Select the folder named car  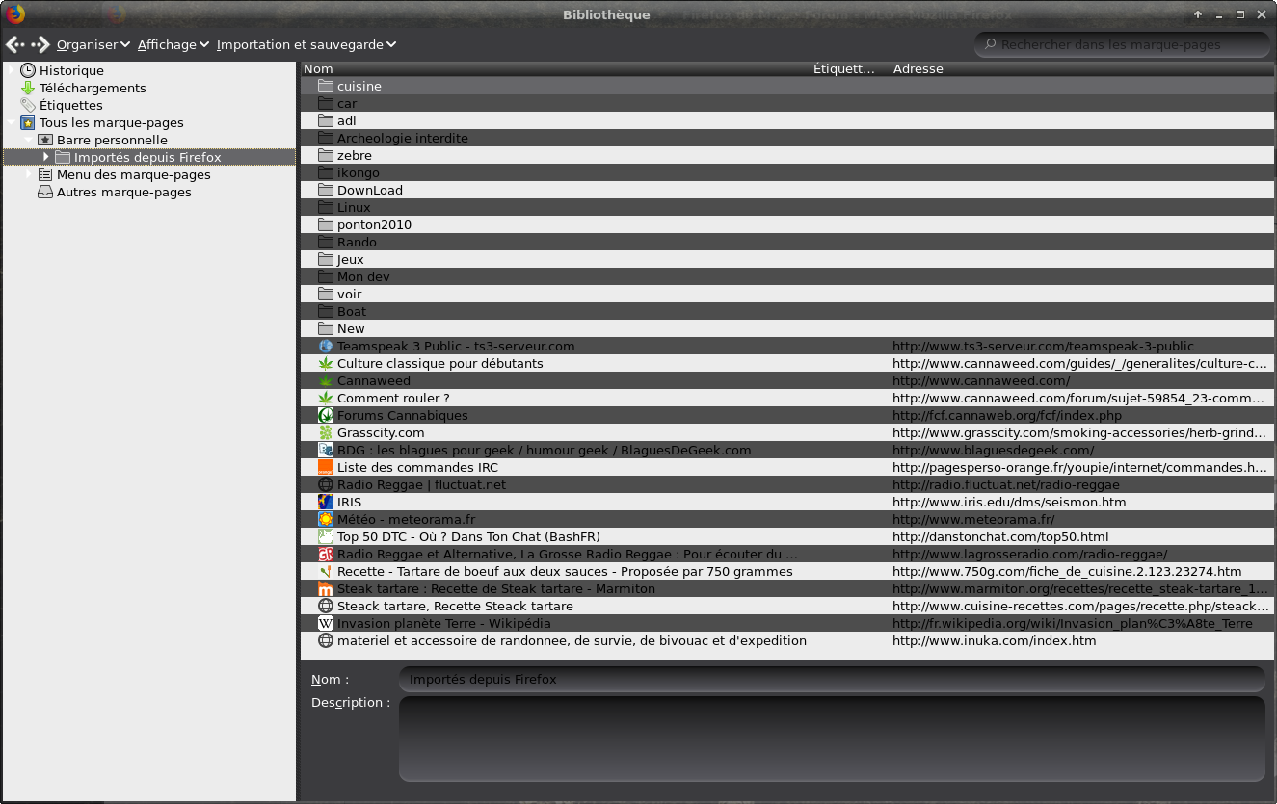tap(786, 103)
